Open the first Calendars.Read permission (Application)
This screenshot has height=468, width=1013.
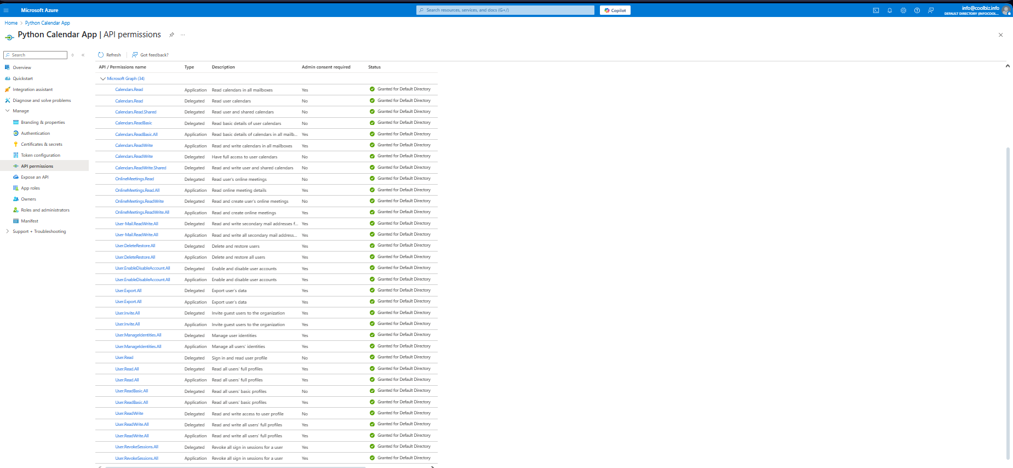click(129, 90)
